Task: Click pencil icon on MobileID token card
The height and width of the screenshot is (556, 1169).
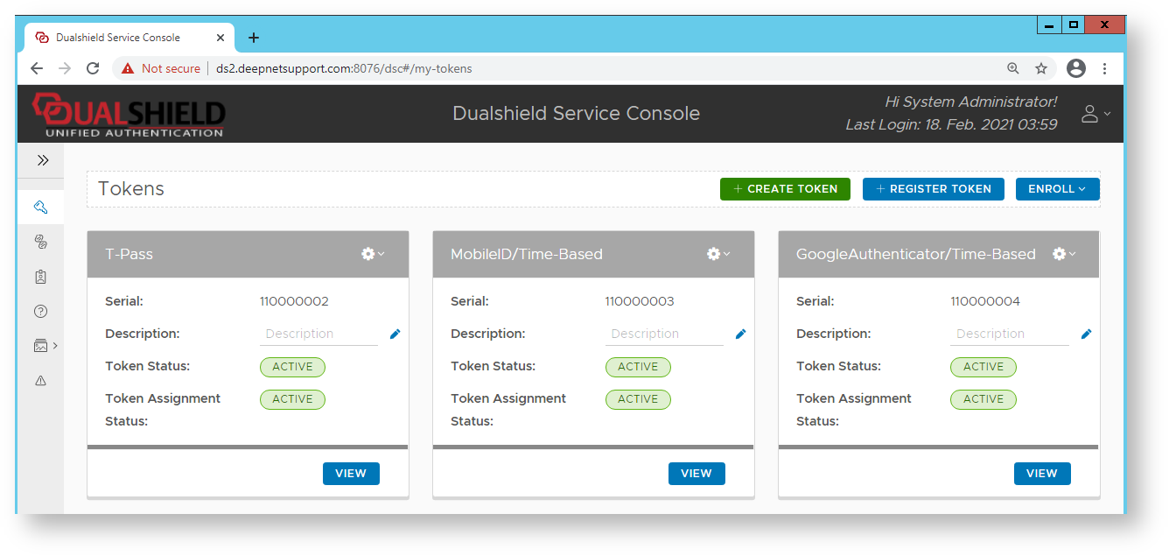Action: pyautogui.click(x=741, y=334)
